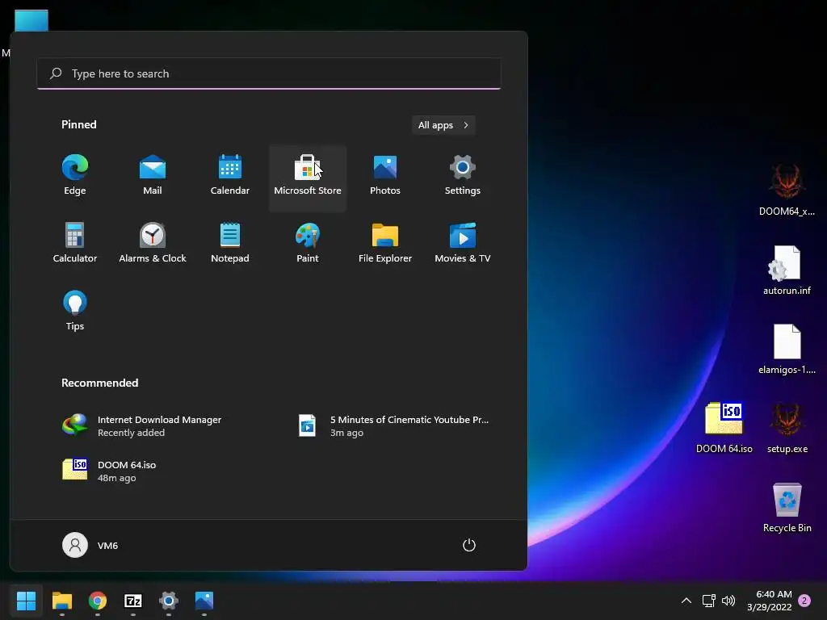Open the VM6 user account menu

[90, 545]
